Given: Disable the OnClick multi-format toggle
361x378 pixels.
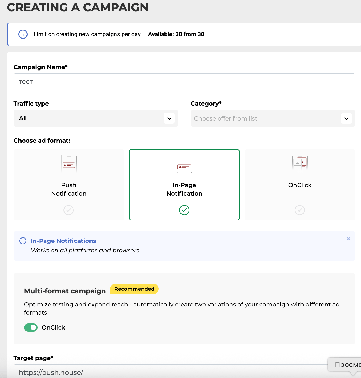Looking at the screenshot, I should pos(31,327).
